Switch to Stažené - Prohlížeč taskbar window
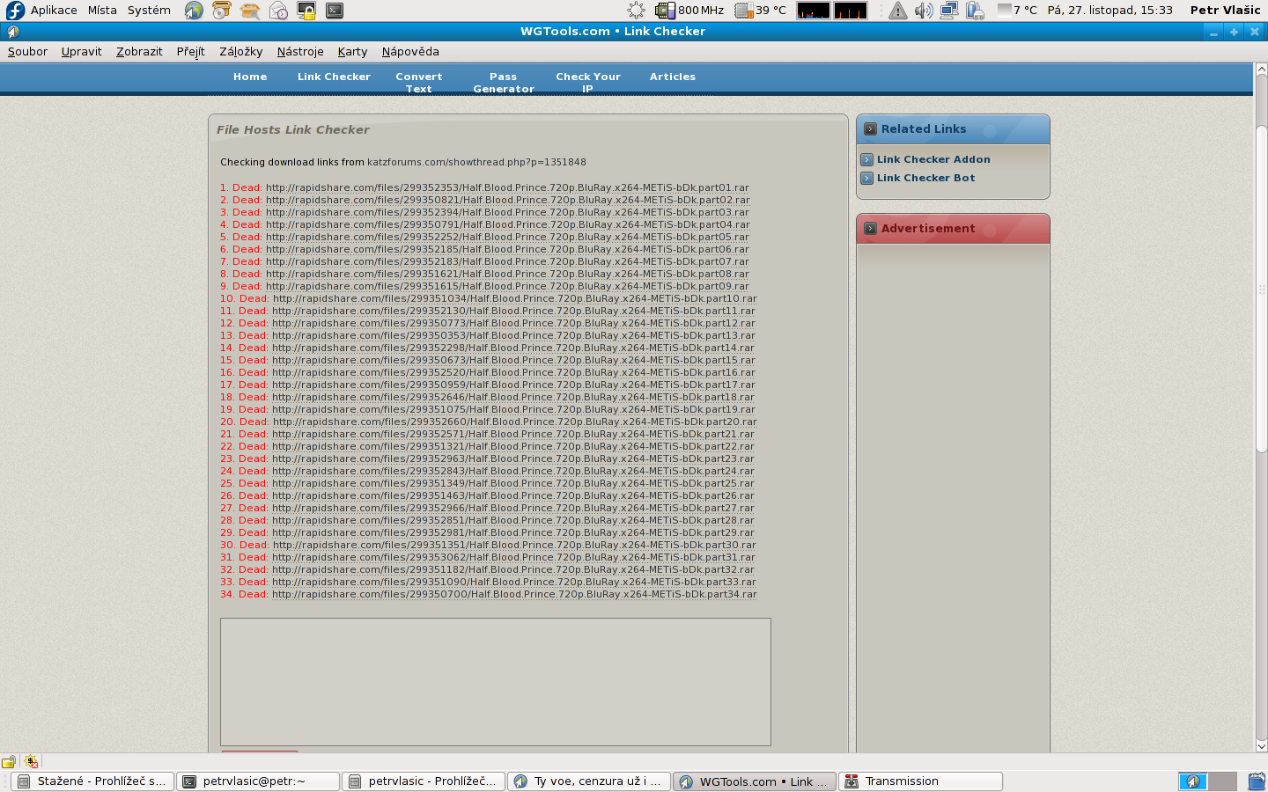The height and width of the screenshot is (792, 1268). 92,781
